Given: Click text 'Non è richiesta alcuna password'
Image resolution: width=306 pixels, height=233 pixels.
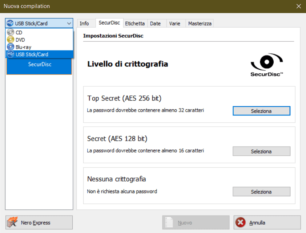Looking at the screenshot, I should tap(122, 191).
